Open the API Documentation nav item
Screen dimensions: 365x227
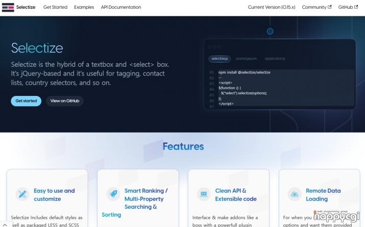(121, 7)
